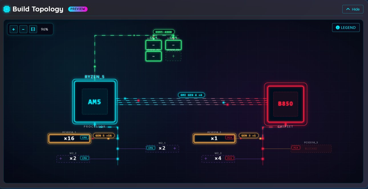Click the DDR5-4800 memory label

click(164, 32)
